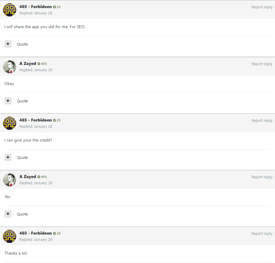Open A Zayed's profile picture on his first reply
The image size is (275, 263).
(9, 66)
